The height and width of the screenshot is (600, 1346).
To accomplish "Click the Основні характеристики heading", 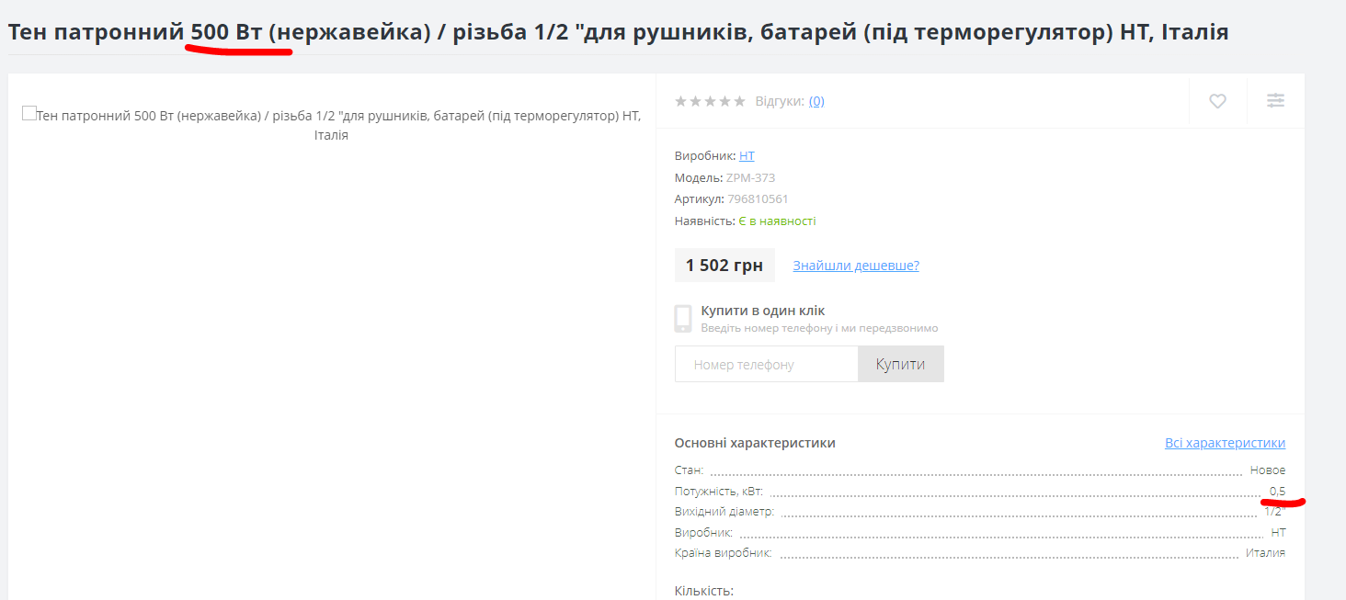I will [755, 443].
